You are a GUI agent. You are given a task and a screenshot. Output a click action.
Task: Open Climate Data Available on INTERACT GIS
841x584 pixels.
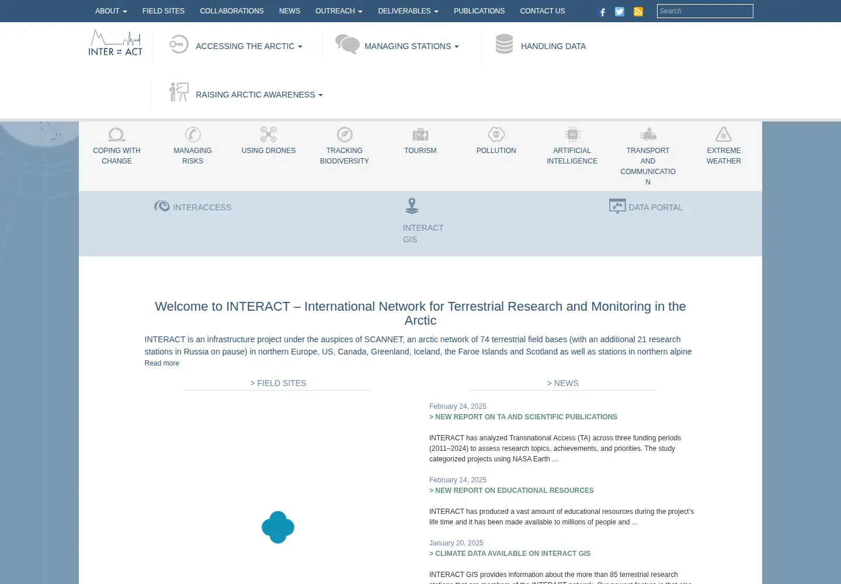pyautogui.click(x=510, y=554)
